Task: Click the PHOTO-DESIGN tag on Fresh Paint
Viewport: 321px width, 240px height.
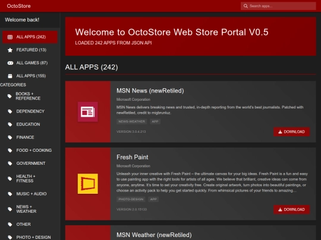Action: coord(131,199)
